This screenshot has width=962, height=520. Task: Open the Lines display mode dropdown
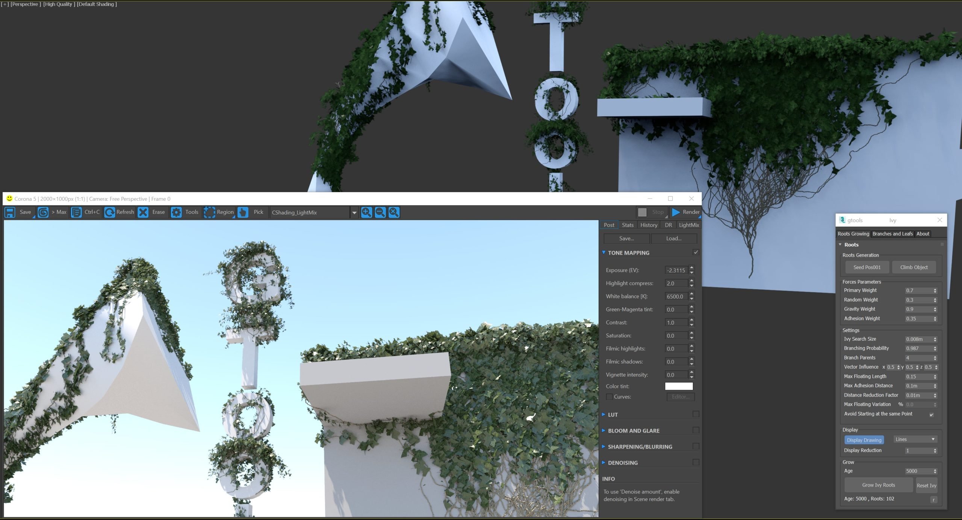pyautogui.click(x=915, y=439)
